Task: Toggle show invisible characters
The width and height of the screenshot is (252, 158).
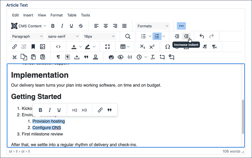Action: (58, 57)
